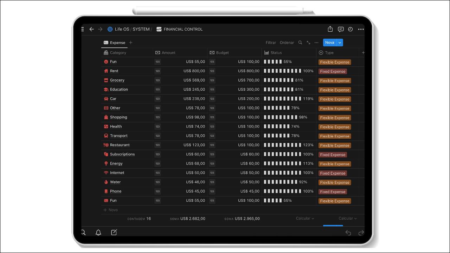
Task: Open Status column header menu
Action: pos(289,53)
